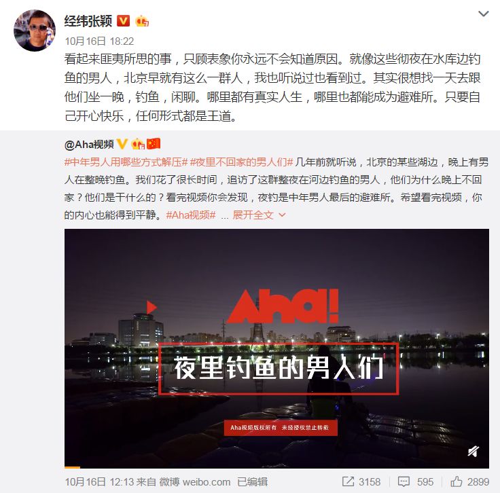
Task: Unmute the video with the speaker icon
Action: (474, 452)
